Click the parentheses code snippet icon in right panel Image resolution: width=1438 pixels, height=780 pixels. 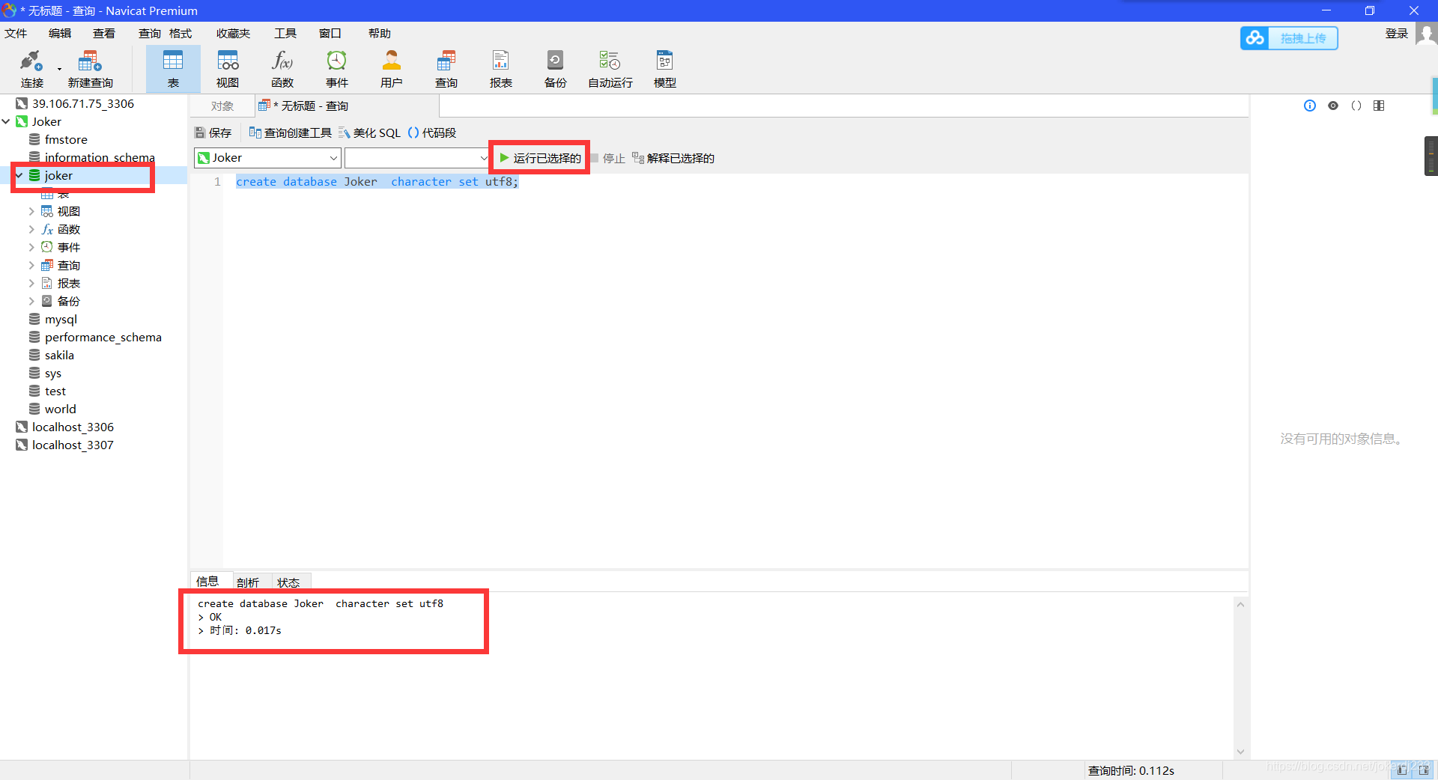pos(1356,106)
